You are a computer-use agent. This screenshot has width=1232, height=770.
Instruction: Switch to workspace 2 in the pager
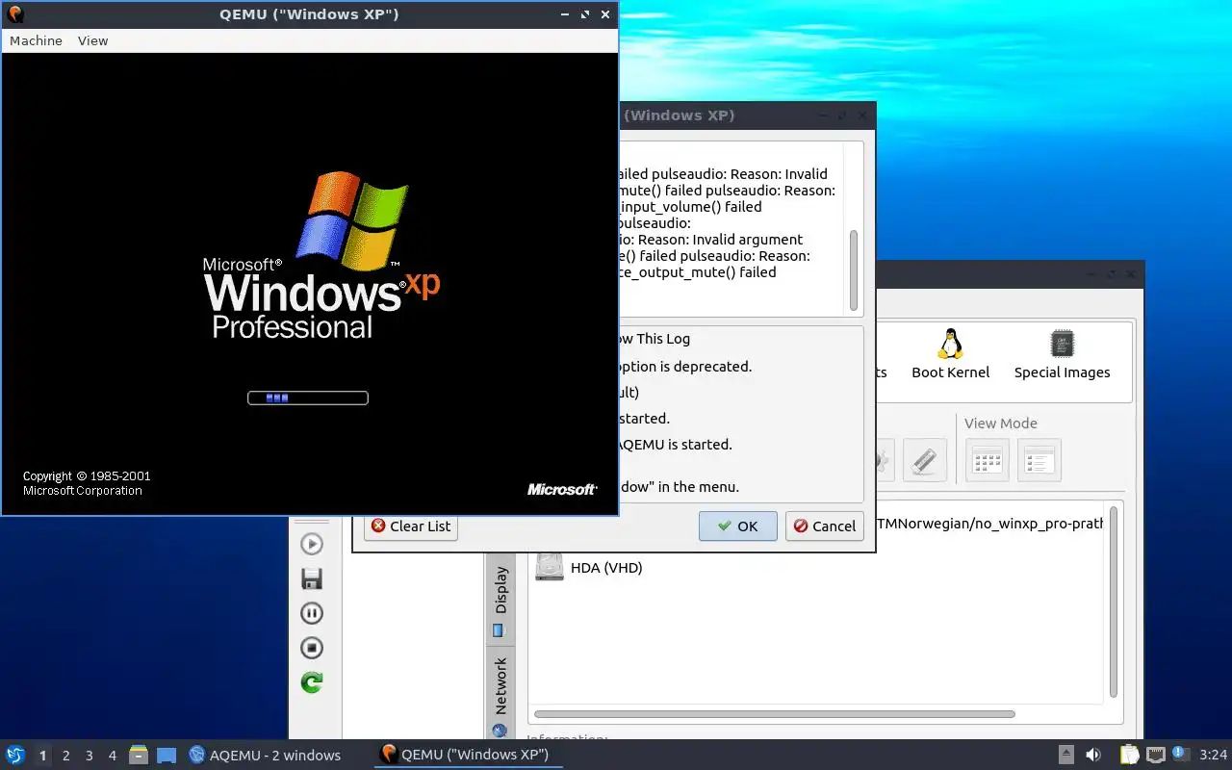tap(65, 756)
